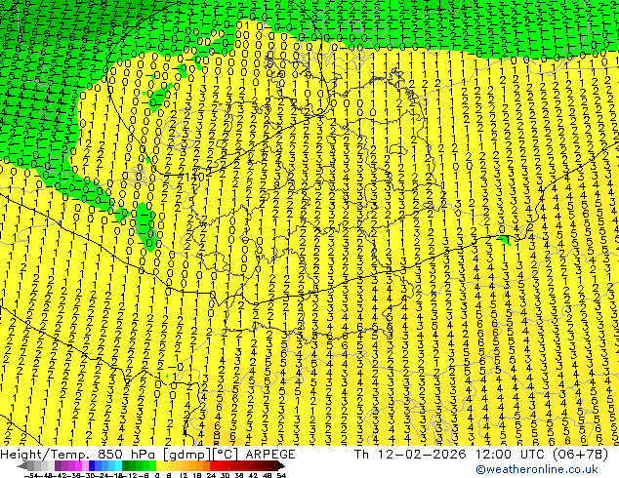The image size is (619, 478).
Task: Click the cyan legend swatch above -18
Action: click(x=118, y=466)
